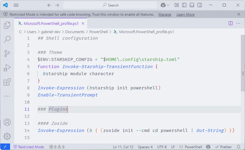Screen dimensions: 245x150
Task: Open the Copilot chat icon in title bar
Action: [163, 5]
